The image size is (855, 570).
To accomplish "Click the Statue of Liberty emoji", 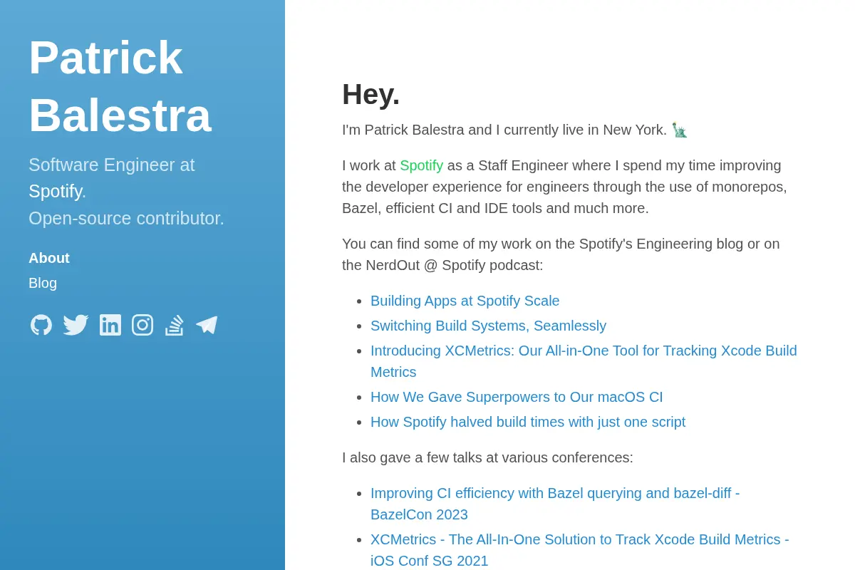I will click(x=679, y=130).
